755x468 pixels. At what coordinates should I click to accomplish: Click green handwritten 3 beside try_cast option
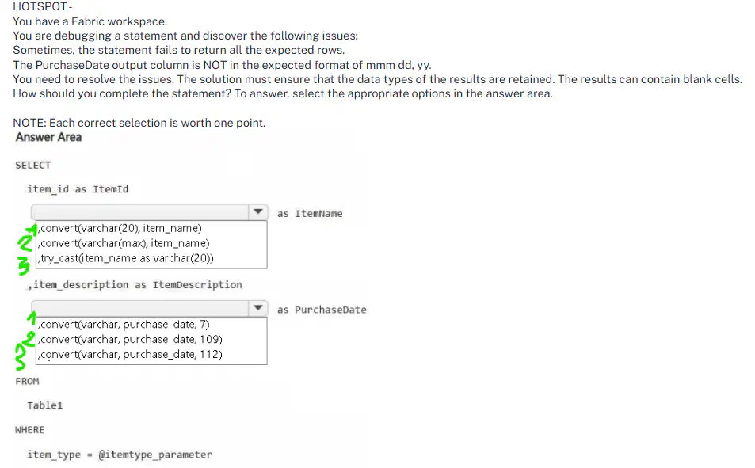[24, 266]
